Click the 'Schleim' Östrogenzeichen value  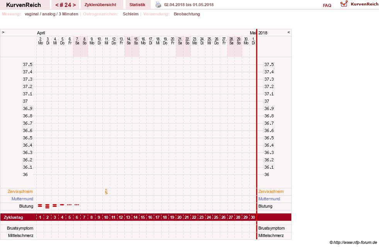pyautogui.click(x=131, y=14)
